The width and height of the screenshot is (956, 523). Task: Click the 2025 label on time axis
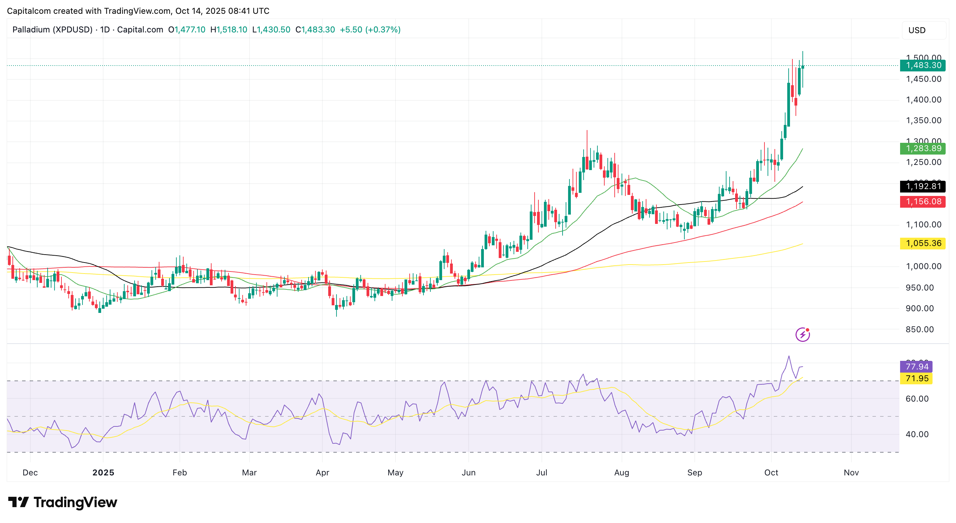point(103,472)
